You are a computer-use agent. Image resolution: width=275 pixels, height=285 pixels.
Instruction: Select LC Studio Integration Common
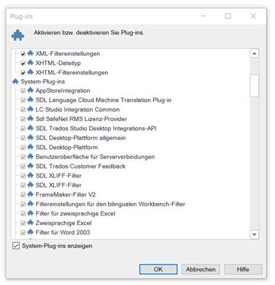click(78, 109)
